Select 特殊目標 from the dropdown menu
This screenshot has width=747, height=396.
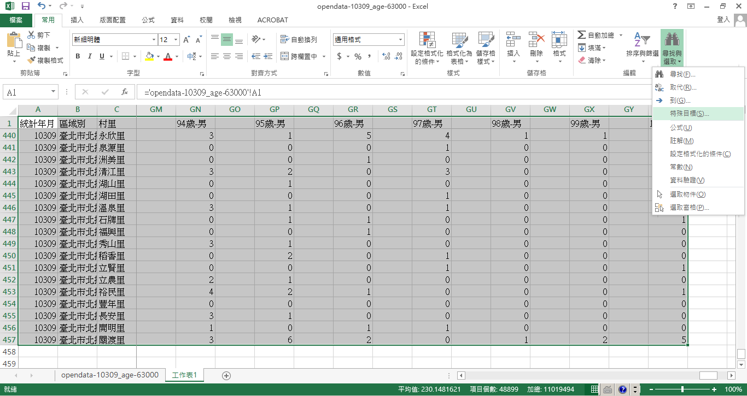click(689, 114)
